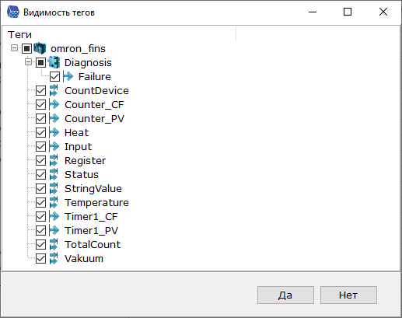
Task: Confirm with the Да button
Action: [285, 295]
